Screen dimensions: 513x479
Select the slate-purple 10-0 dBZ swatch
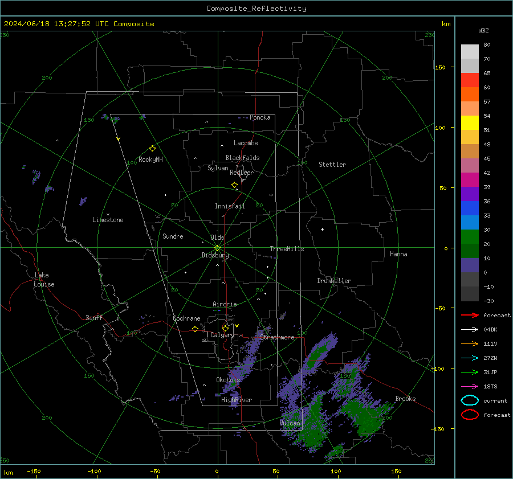tap(470, 265)
